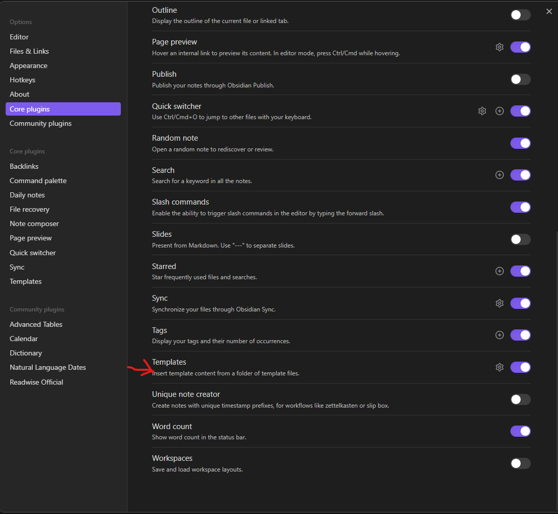Open Dictionary plugin settings

(x=63, y=353)
